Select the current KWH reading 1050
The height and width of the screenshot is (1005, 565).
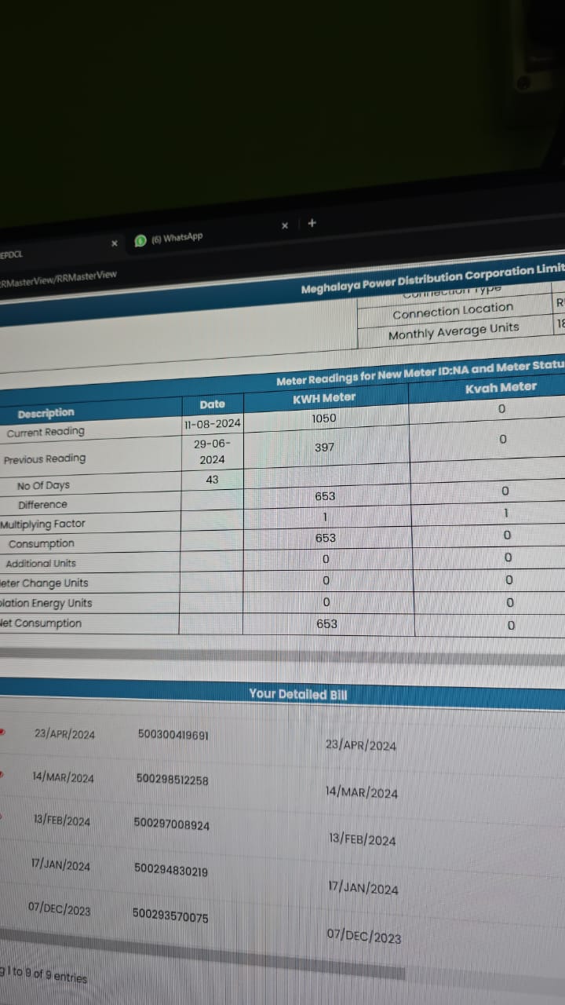tap(324, 418)
